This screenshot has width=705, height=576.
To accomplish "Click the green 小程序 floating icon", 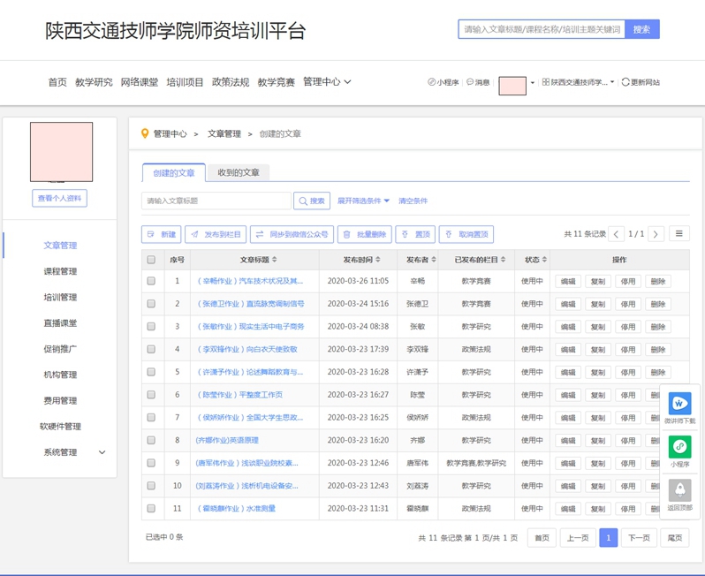I will click(679, 447).
